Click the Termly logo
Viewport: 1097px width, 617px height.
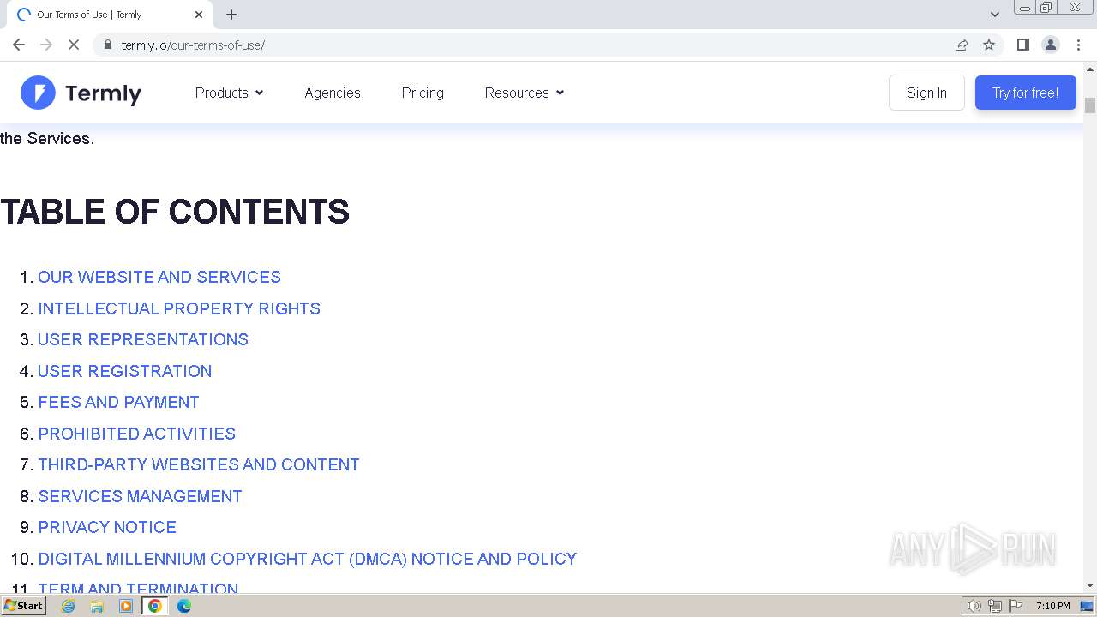click(x=81, y=93)
